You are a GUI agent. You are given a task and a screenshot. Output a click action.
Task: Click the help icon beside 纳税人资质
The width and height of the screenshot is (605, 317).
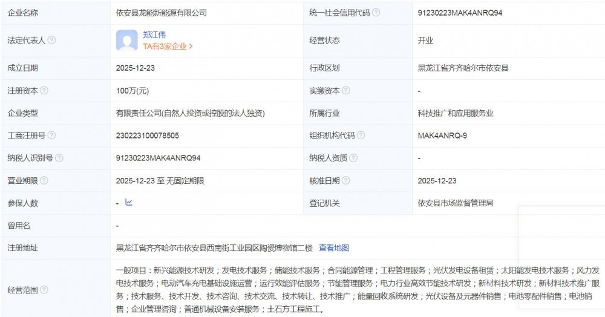point(353,158)
